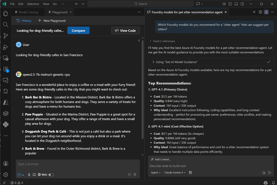This screenshot has height=185, width=277.
Task: Open the Manage settings gear
Action: (6, 175)
